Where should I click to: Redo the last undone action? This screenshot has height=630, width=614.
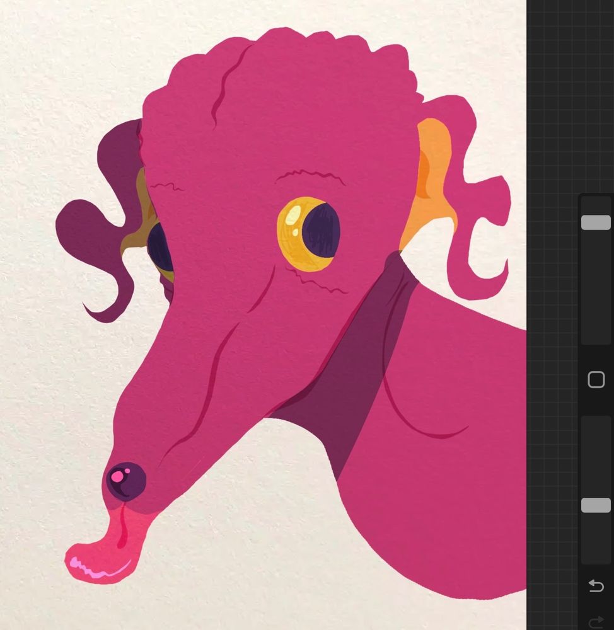[596, 621]
